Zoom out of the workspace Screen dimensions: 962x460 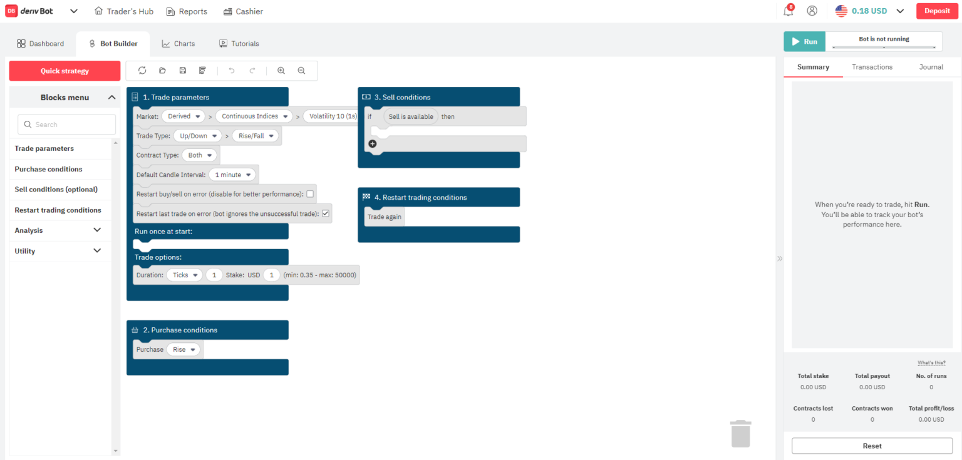pyautogui.click(x=301, y=71)
